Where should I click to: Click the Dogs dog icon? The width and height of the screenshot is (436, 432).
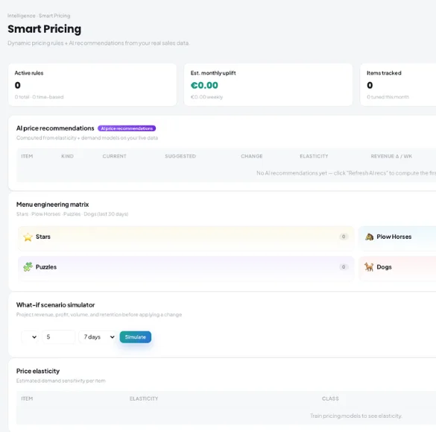click(369, 267)
